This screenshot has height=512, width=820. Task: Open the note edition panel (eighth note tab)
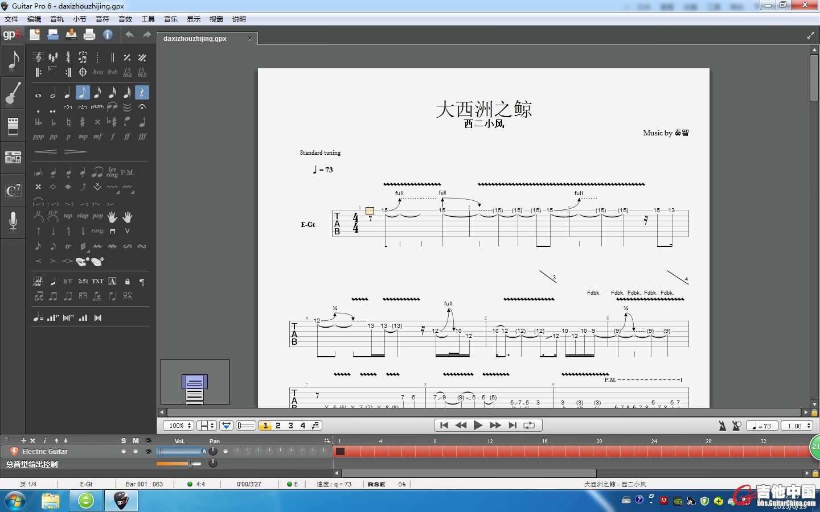[13, 61]
